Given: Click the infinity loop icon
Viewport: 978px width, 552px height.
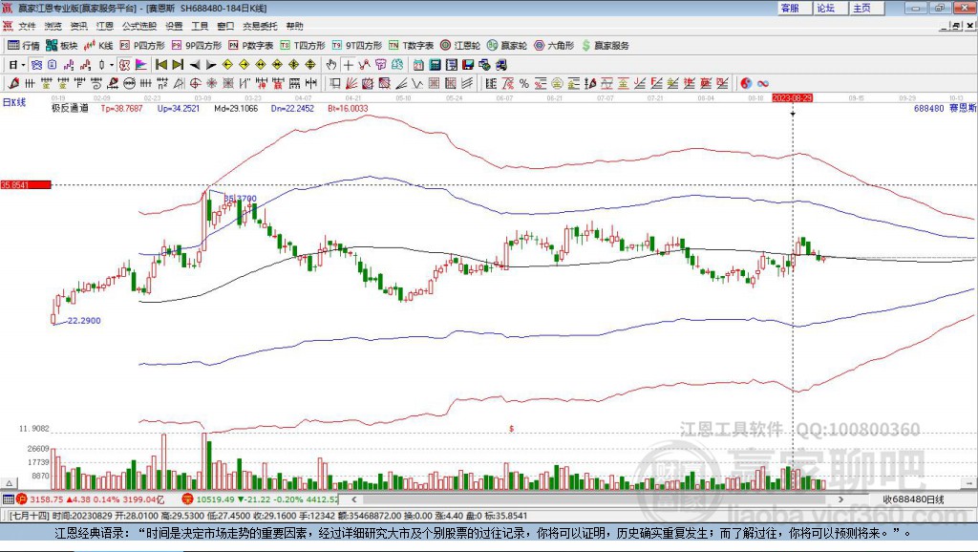Looking at the screenshot, I should pos(763,84).
